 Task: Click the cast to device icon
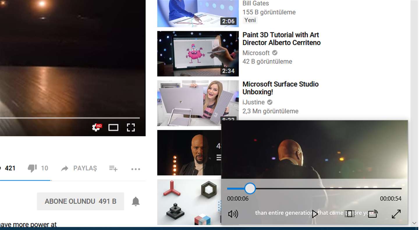[373, 214]
